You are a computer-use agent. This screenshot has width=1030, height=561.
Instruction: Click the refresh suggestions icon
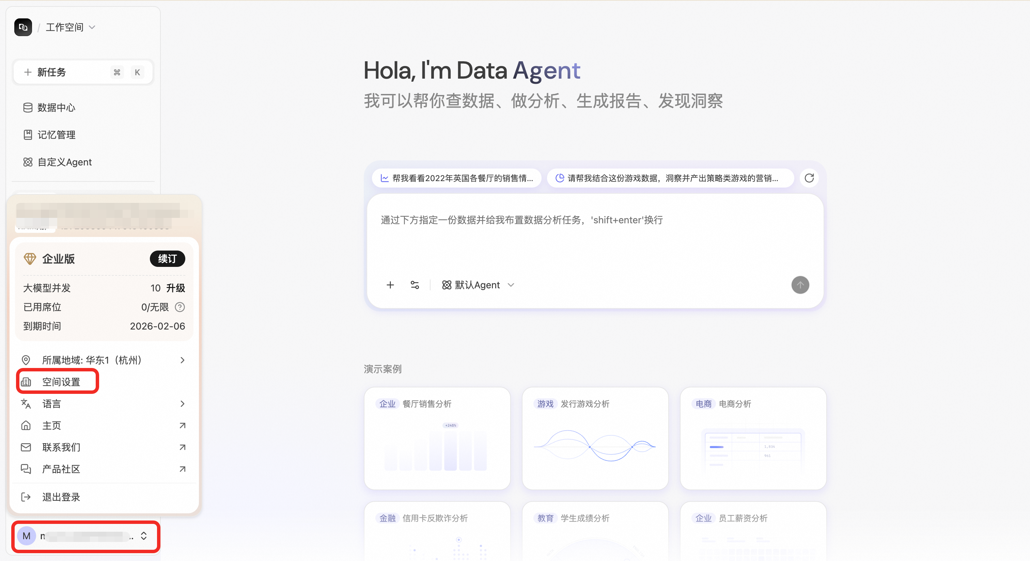click(x=809, y=178)
